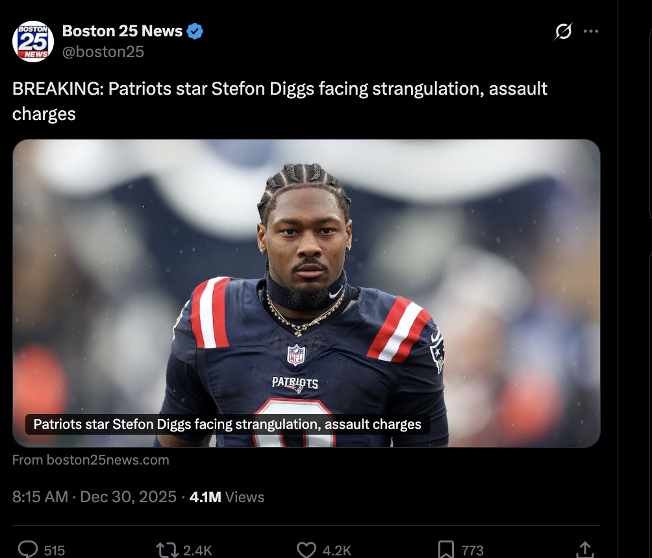The height and width of the screenshot is (558, 652).
Task: Open the article preview image card
Action: pos(306,293)
